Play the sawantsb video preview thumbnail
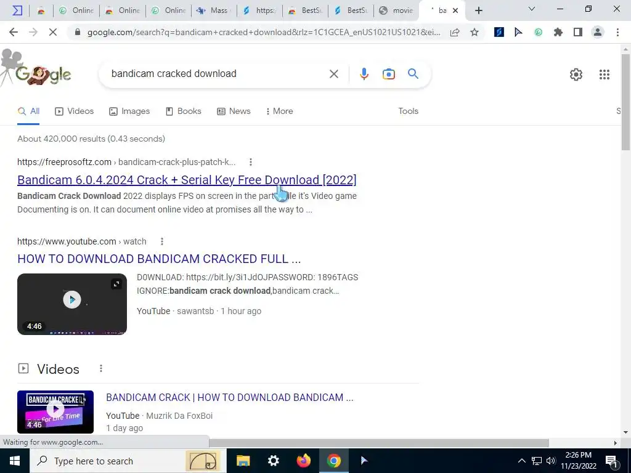Viewport: 631px width, 473px height. (x=72, y=300)
